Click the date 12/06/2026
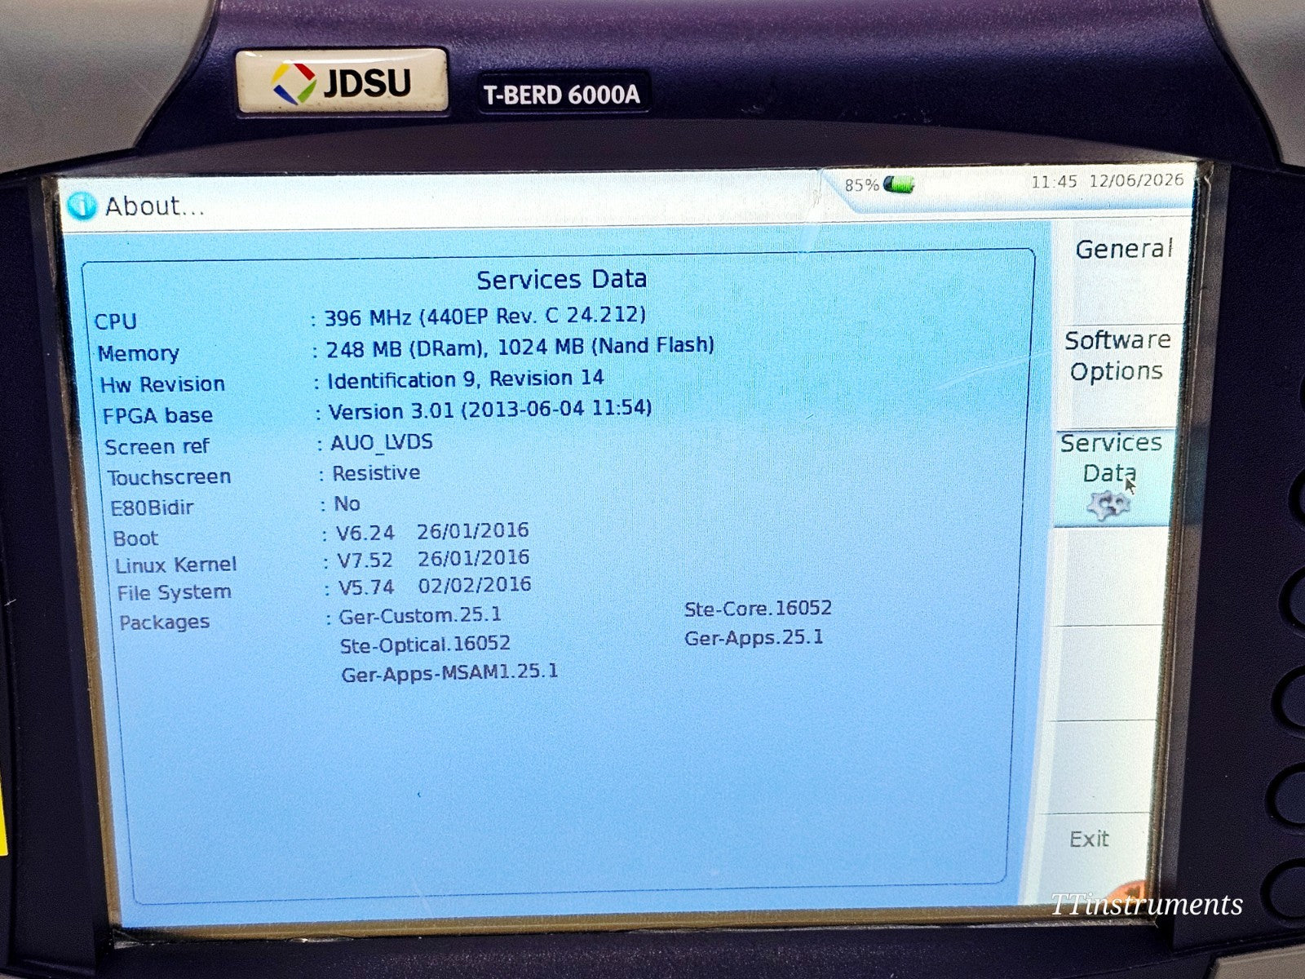Viewport: 1305px width, 979px height. pyautogui.click(x=1135, y=179)
